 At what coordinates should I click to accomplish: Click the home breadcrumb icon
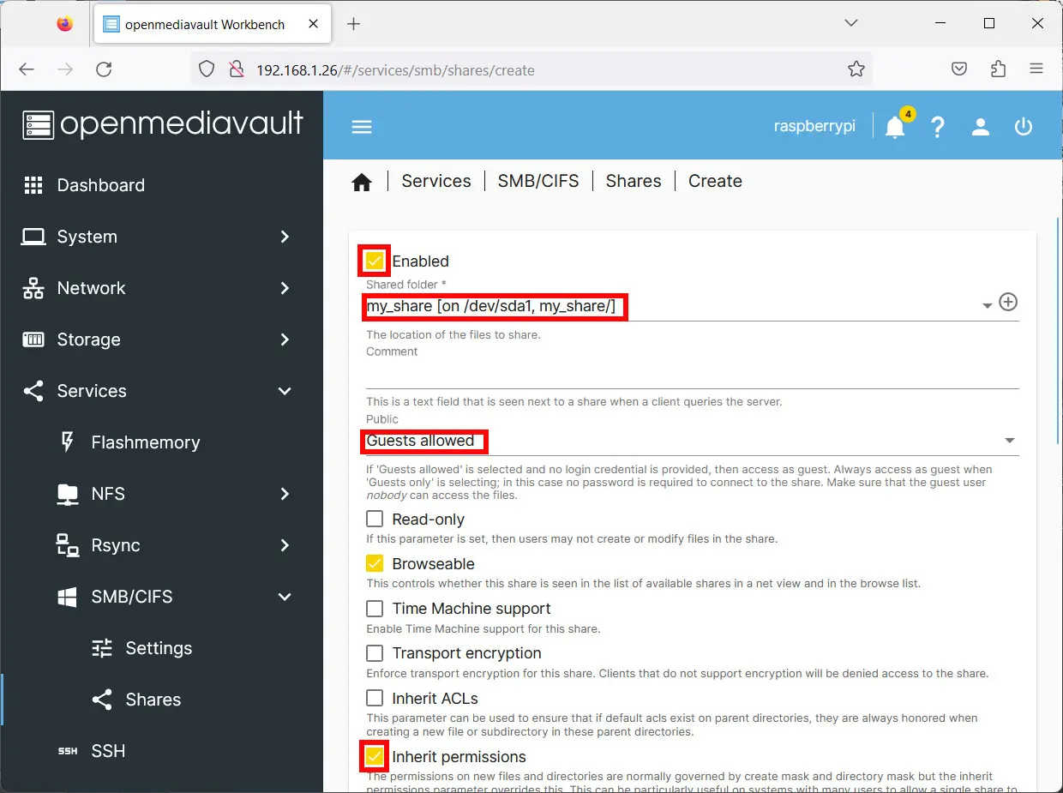coord(362,182)
